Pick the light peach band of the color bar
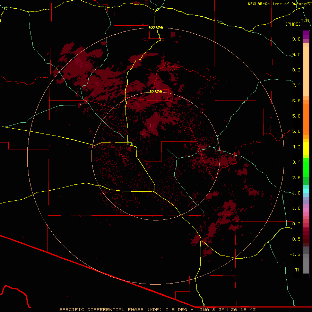312x312 pixels. [x=306, y=71]
